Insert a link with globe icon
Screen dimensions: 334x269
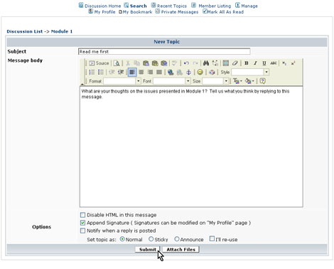[171, 72]
